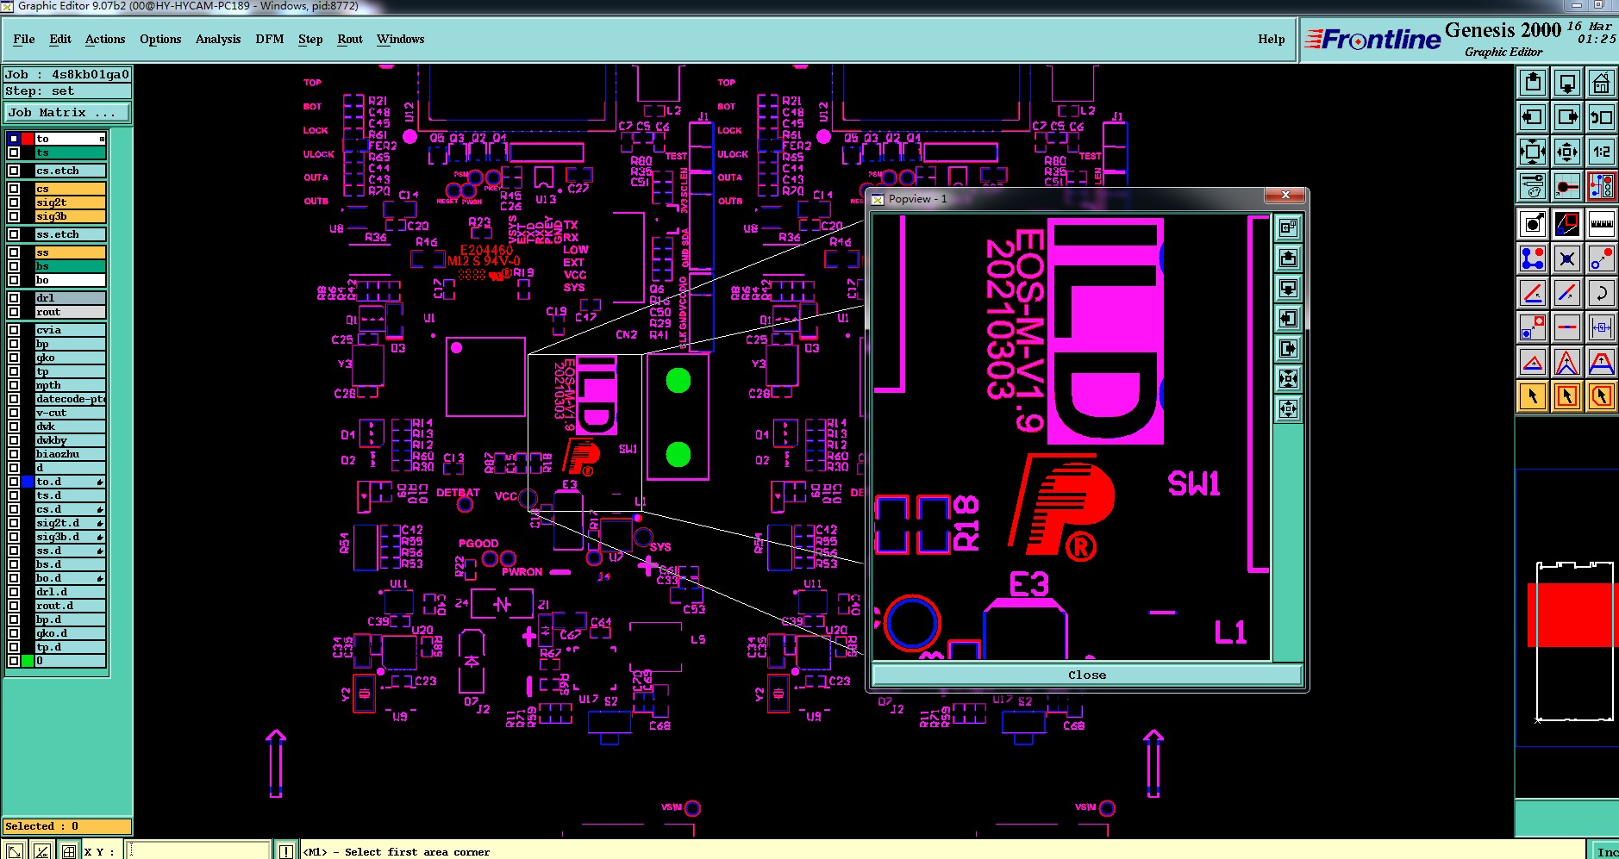1619x859 pixels.
Task: Click the grid snap icon in status bar
Action: coord(68,851)
